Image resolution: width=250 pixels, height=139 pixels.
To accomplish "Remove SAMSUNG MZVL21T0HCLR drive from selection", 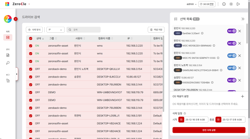I will pos(240,68).
